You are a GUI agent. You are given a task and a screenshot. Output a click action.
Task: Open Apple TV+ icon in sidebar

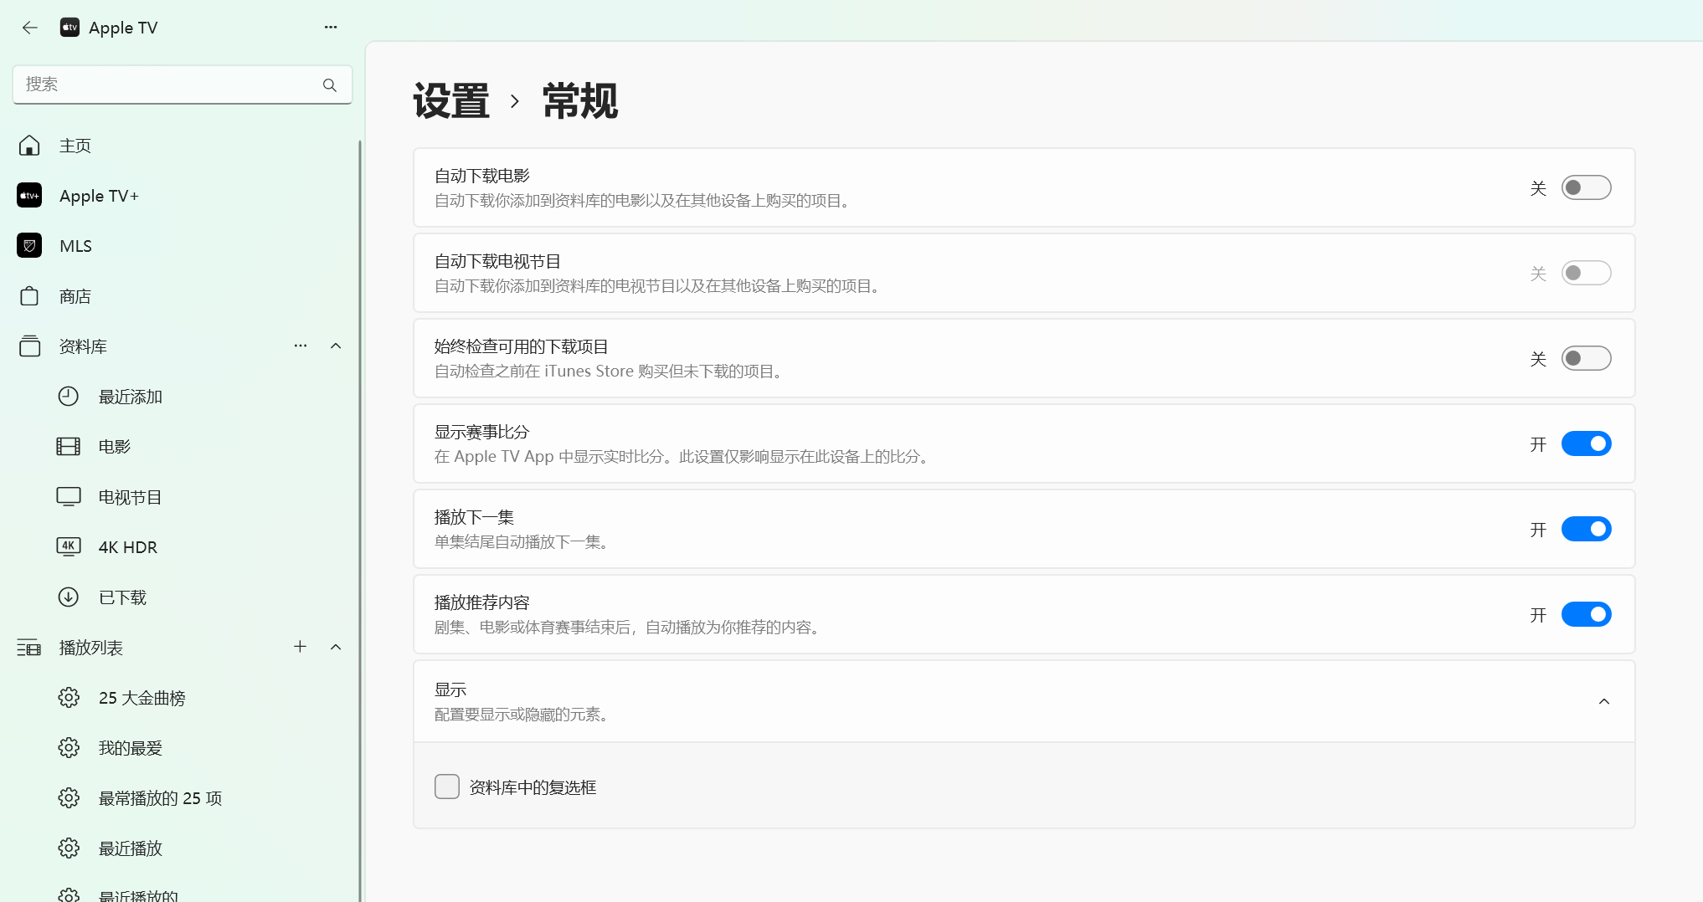tap(29, 196)
